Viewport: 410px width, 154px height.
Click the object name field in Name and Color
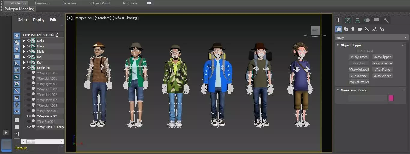[368, 98]
